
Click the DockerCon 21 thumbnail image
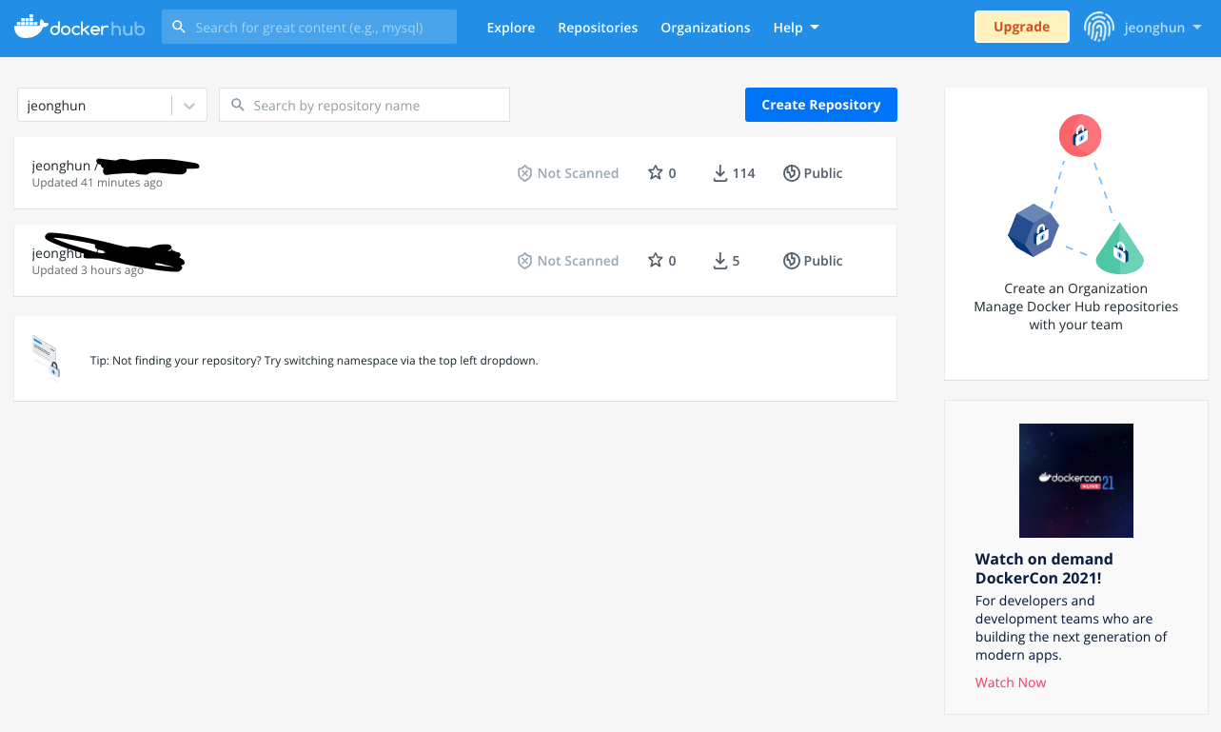[1076, 481]
